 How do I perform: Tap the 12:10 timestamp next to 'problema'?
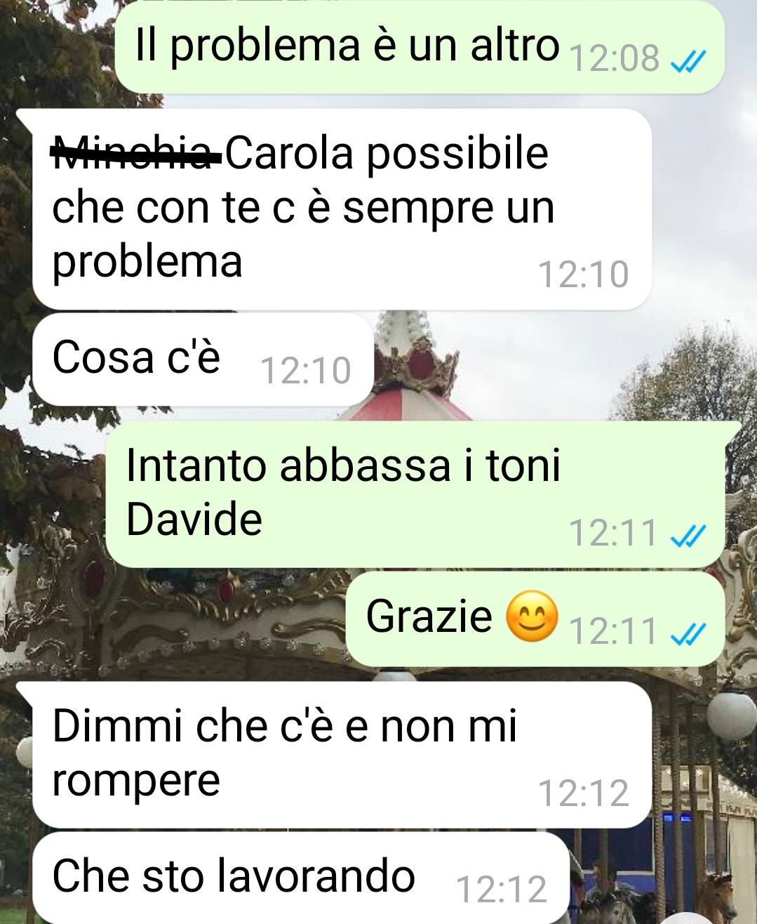point(583,275)
